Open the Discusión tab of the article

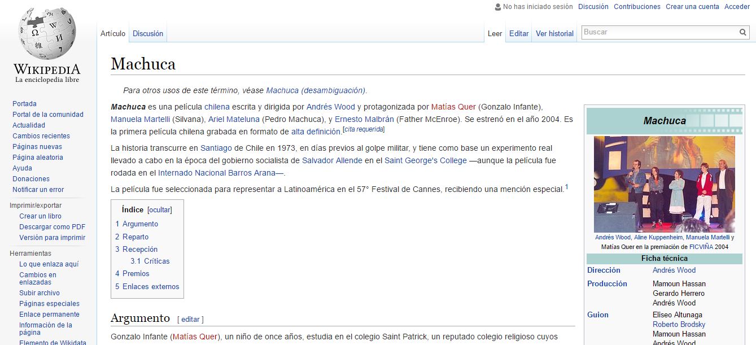(148, 33)
